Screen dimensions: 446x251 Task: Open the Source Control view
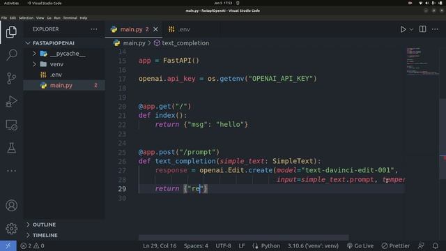coord(11,78)
